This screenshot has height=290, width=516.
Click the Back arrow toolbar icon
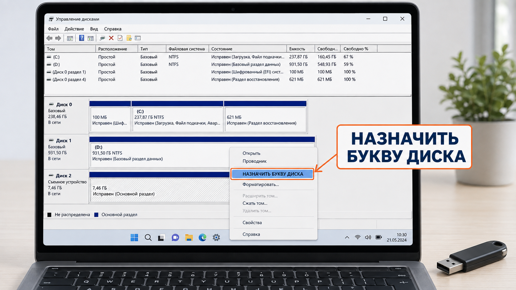[x=49, y=38]
